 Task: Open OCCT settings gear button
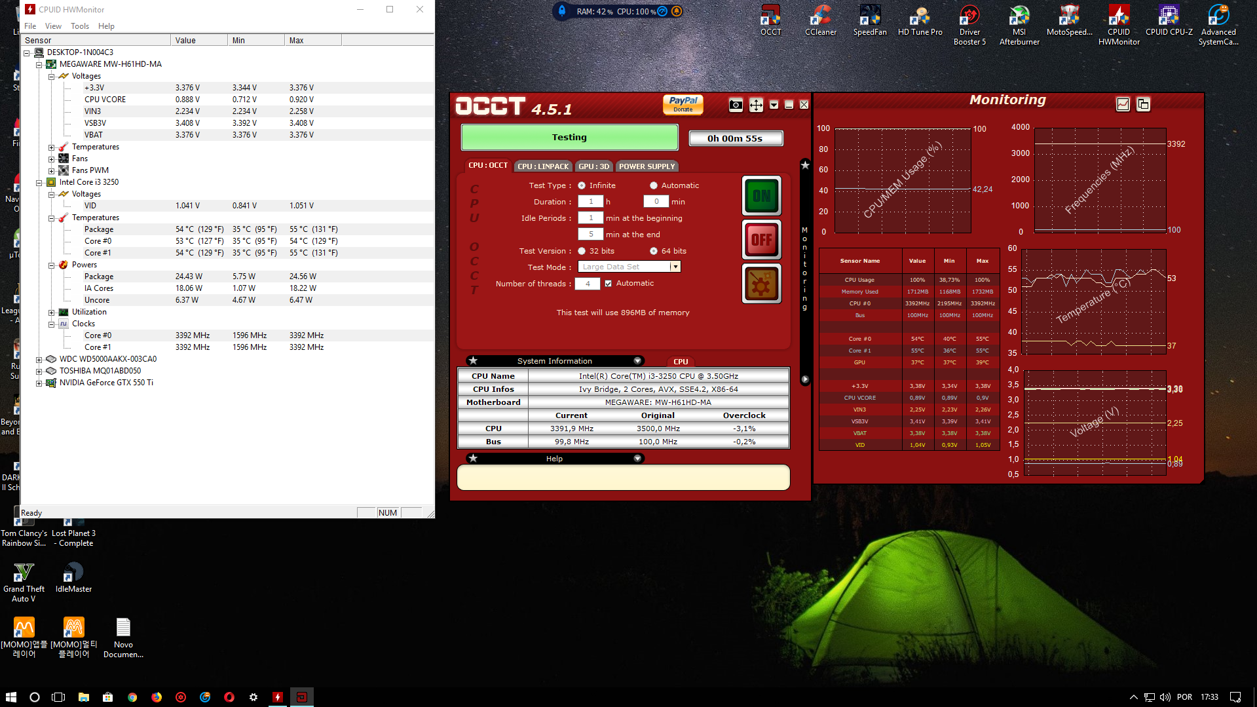pos(761,284)
